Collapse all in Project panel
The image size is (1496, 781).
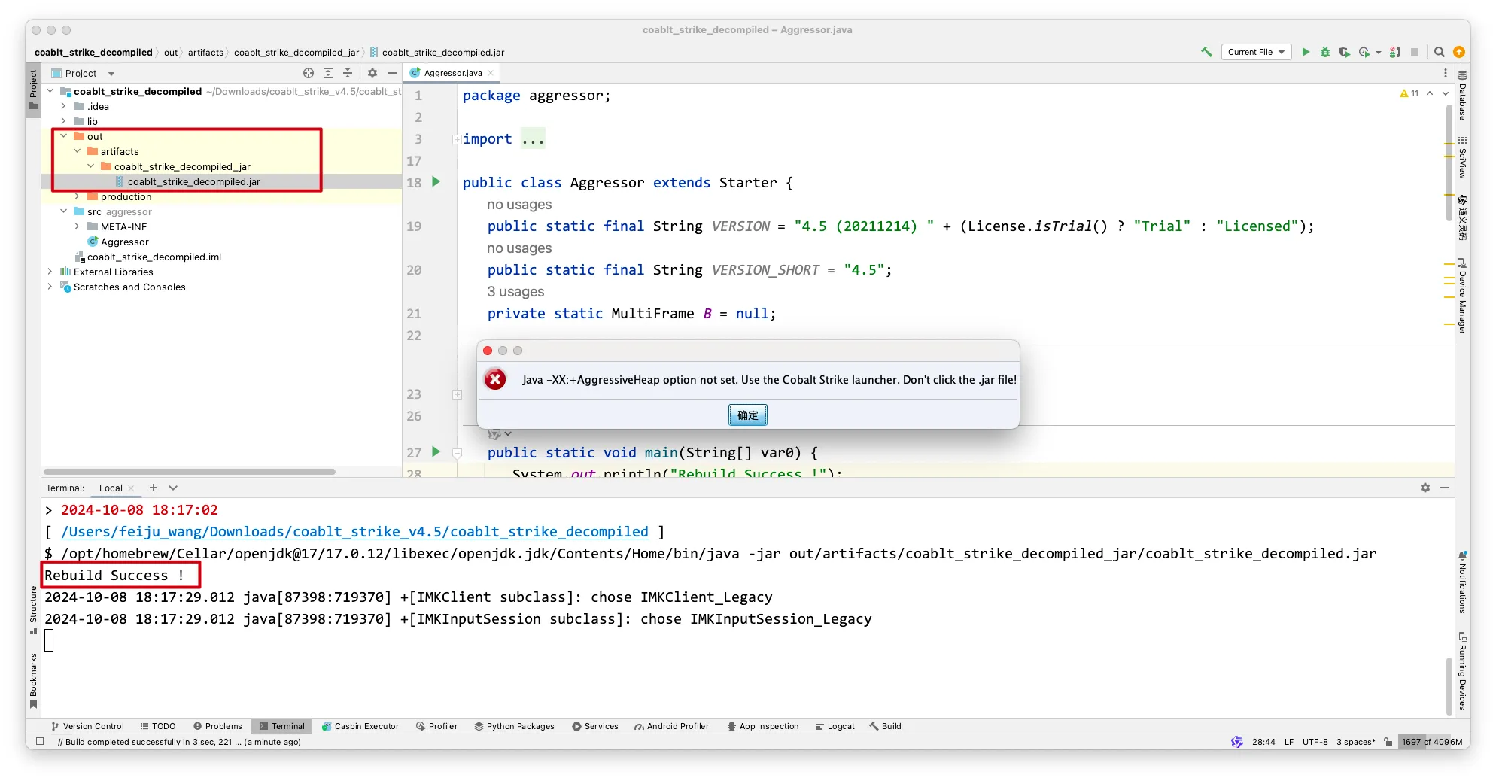(x=348, y=73)
